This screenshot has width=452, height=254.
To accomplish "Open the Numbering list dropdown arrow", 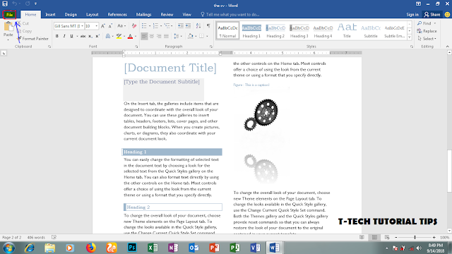I will (161, 26).
